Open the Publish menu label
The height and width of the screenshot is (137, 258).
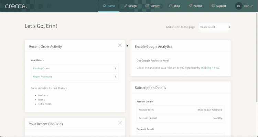tap(198, 6)
